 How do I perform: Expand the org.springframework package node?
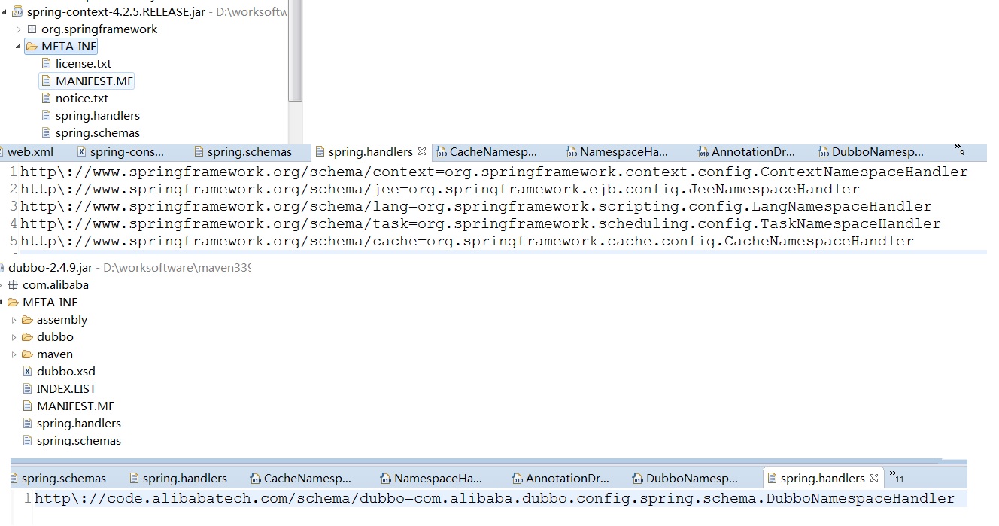pos(19,29)
